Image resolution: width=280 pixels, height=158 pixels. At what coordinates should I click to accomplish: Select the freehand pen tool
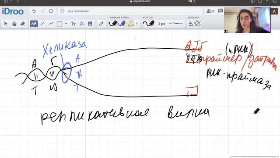click(34, 24)
